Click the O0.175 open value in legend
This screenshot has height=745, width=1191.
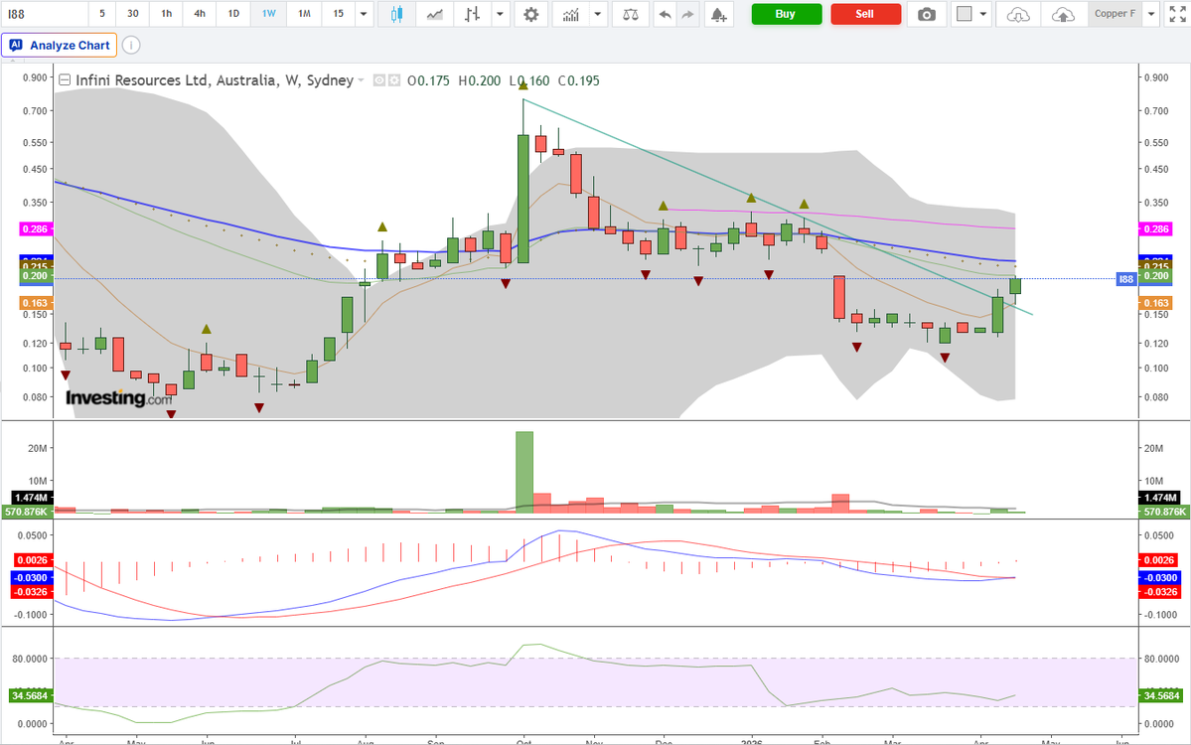point(428,80)
